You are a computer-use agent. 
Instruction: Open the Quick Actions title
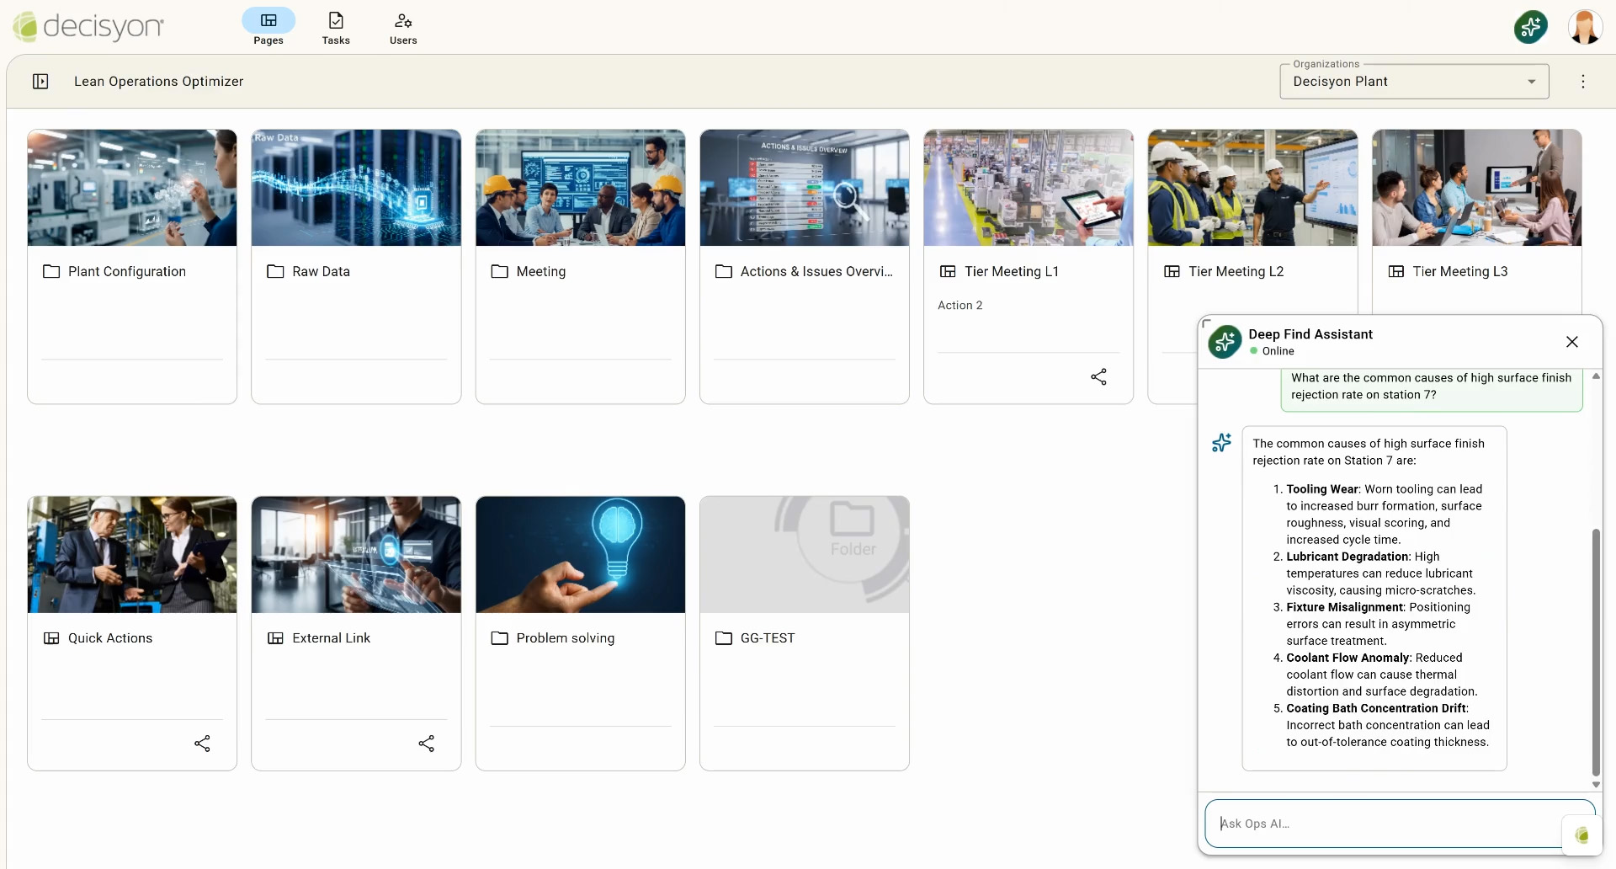point(110,638)
